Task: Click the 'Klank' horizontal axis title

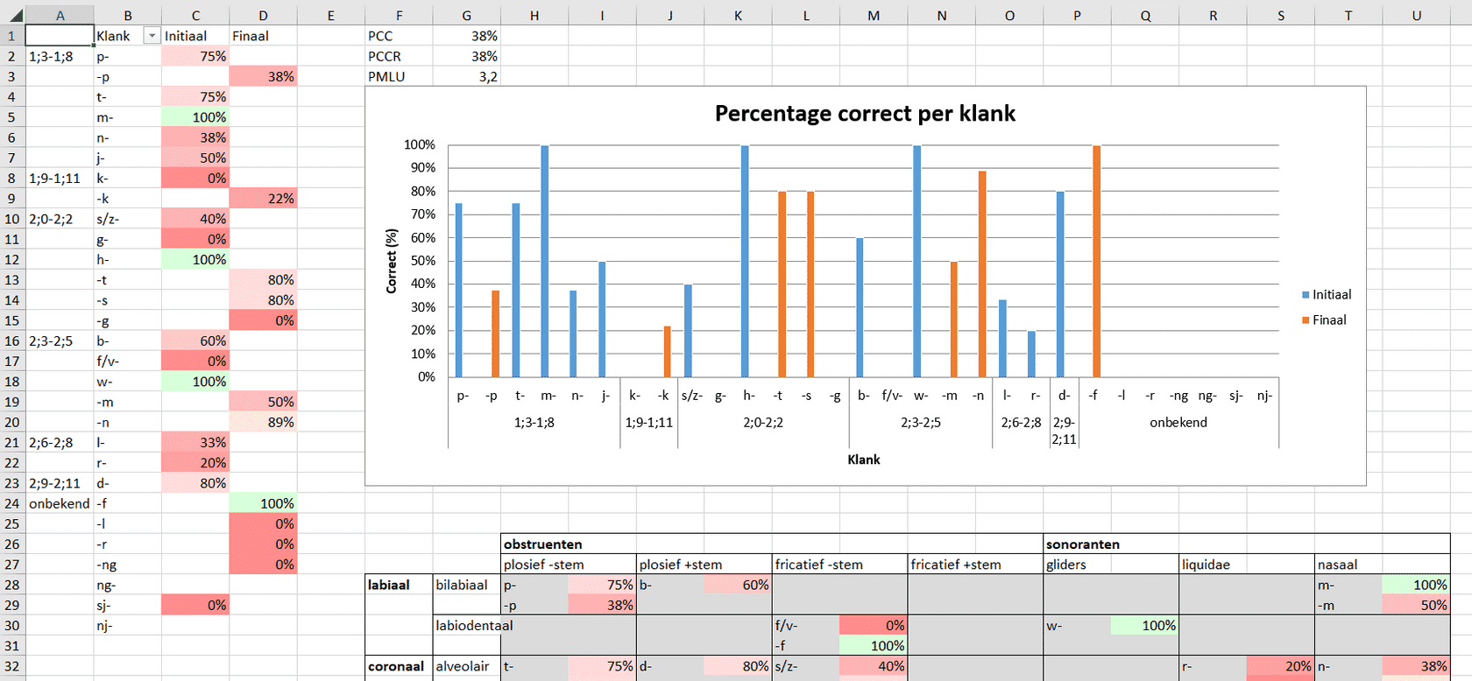Action: pyautogui.click(x=864, y=460)
